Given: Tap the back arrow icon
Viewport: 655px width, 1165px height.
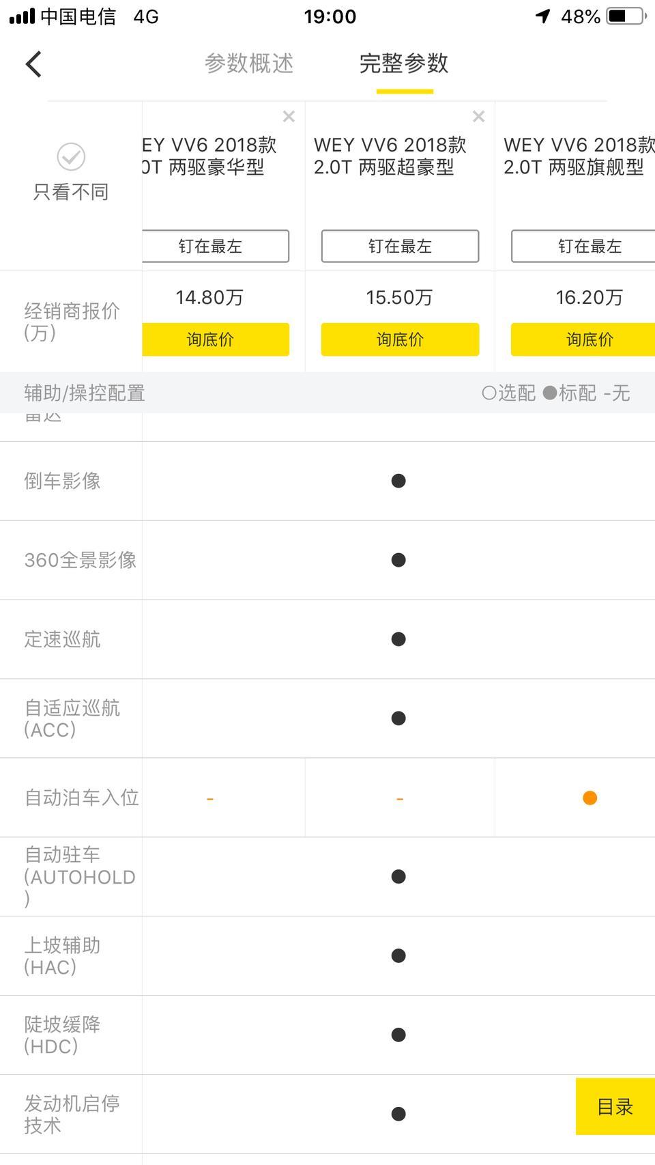Looking at the screenshot, I should coord(33,64).
